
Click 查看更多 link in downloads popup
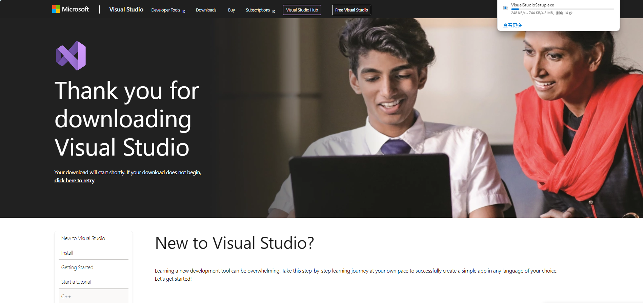(x=512, y=25)
